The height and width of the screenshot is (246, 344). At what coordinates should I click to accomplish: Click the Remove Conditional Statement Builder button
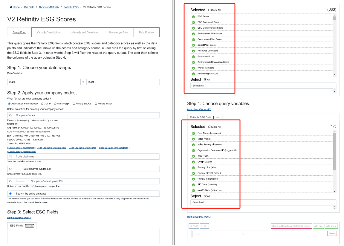291,226
